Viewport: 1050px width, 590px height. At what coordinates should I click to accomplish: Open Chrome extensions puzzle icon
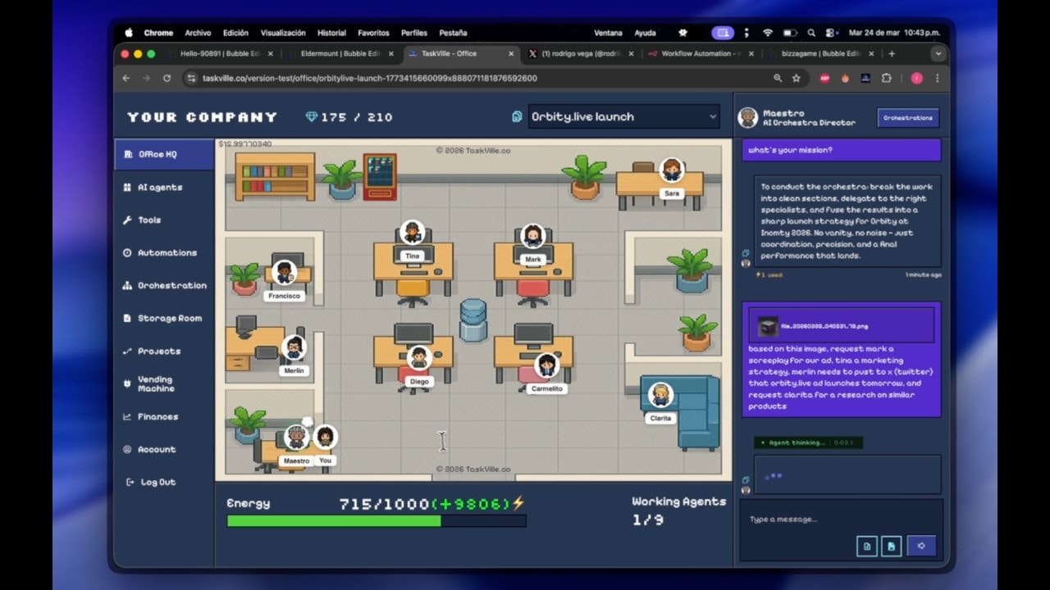click(886, 78)
